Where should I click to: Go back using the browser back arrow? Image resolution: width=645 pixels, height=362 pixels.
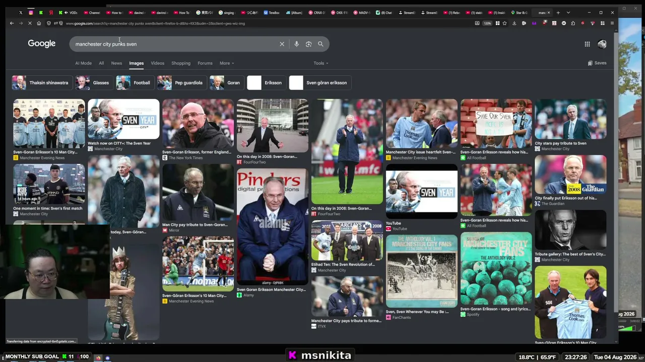coord(12,23)
